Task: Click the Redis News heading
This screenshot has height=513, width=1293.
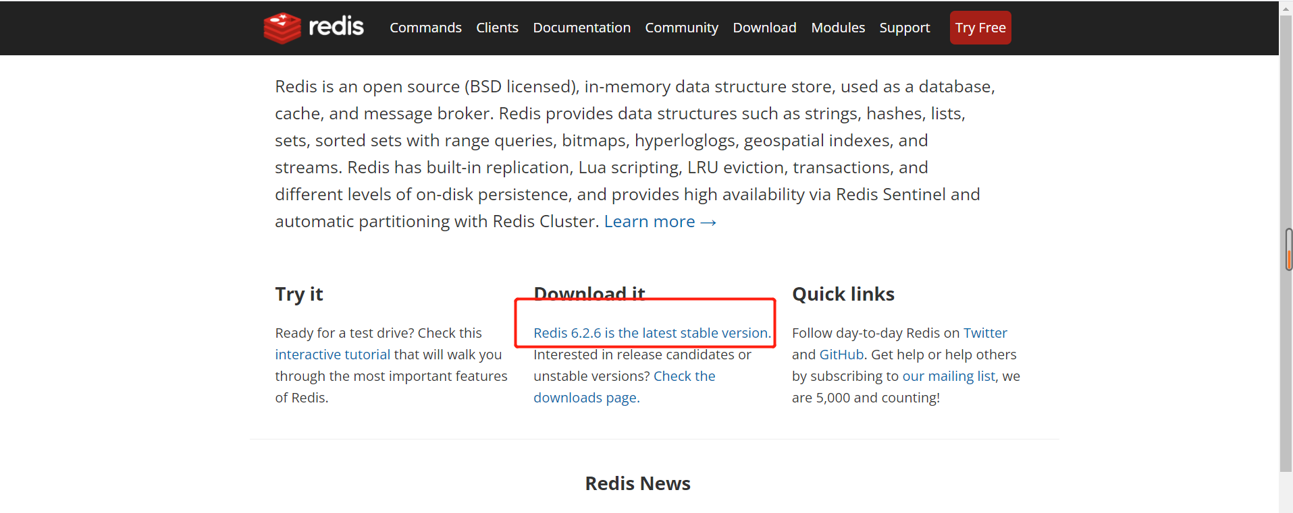Action: tap(637, 483)
